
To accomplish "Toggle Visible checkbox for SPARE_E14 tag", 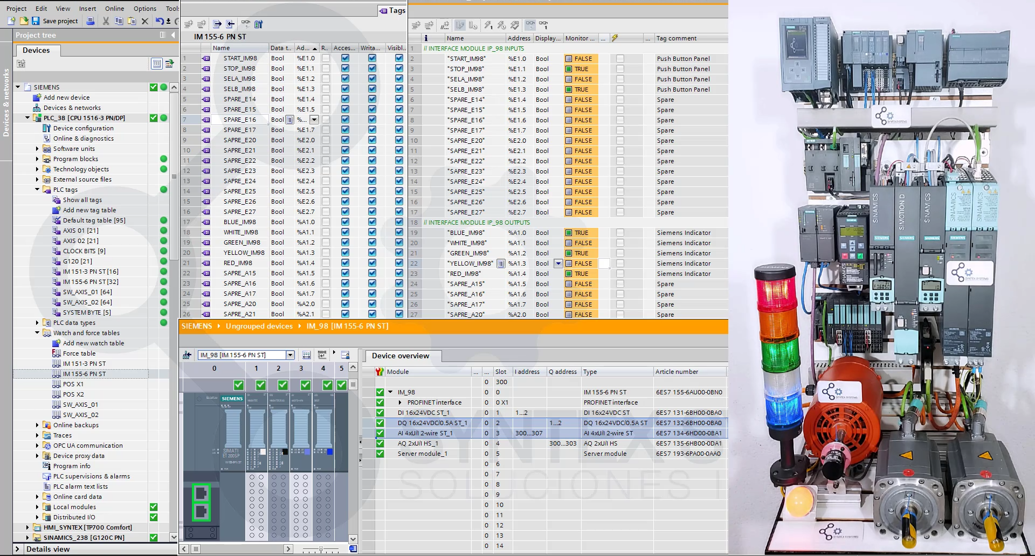I will 399,99.
